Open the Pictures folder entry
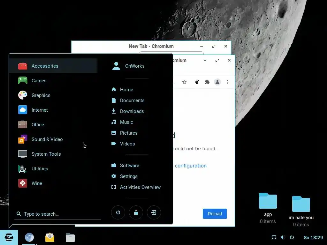 tap(124, 133)
